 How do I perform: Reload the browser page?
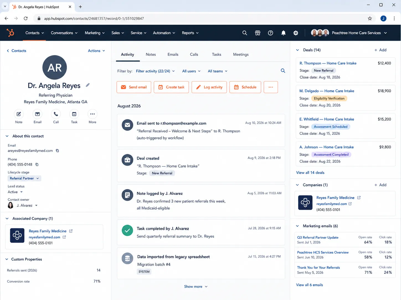click(26, 19)
